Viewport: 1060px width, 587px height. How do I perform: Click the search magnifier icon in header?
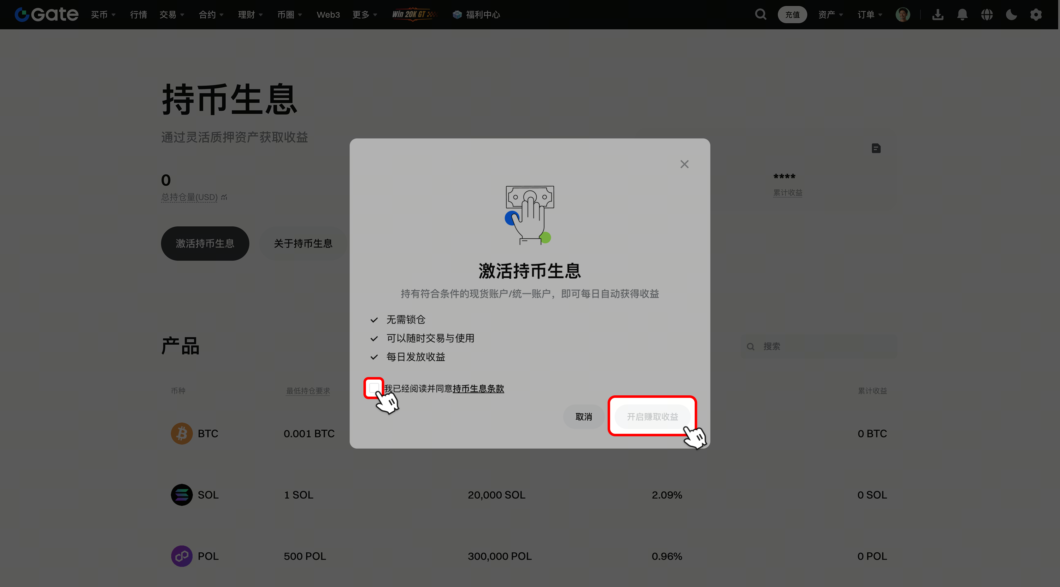pos(760,15)
